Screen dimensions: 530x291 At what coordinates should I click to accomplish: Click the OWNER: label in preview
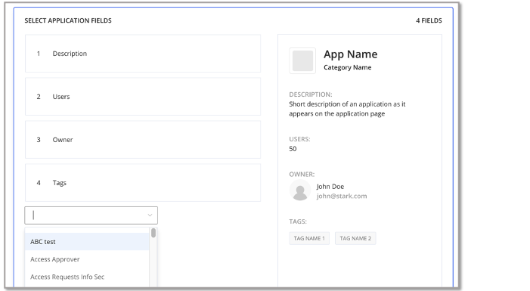click(302, 174)
